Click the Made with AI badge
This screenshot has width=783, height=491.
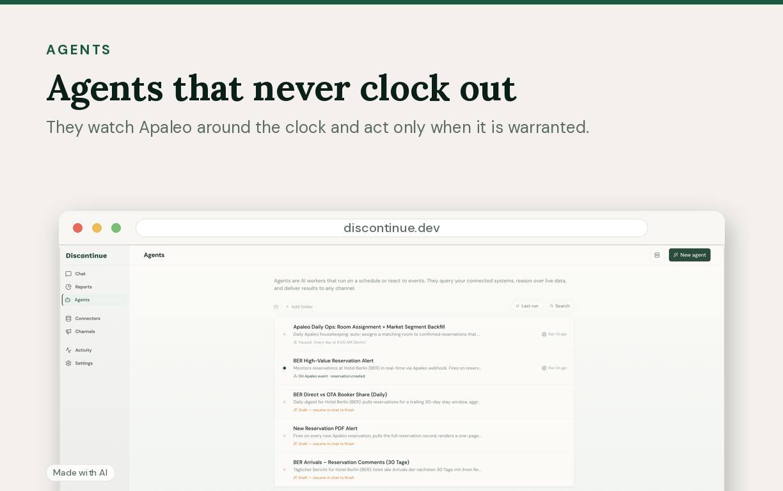click(80, 472)
